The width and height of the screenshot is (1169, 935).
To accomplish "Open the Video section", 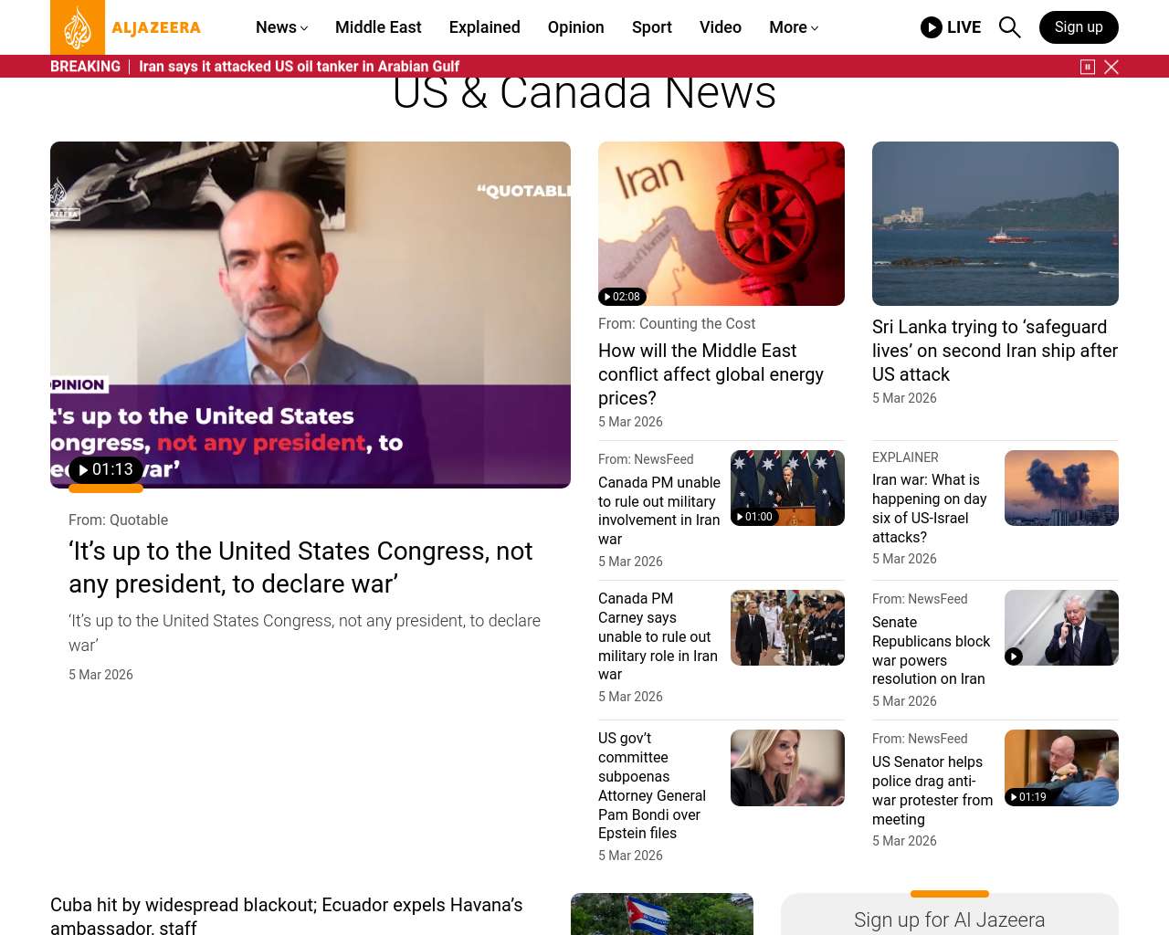I will pyautogui.click(x=721, y=27).
